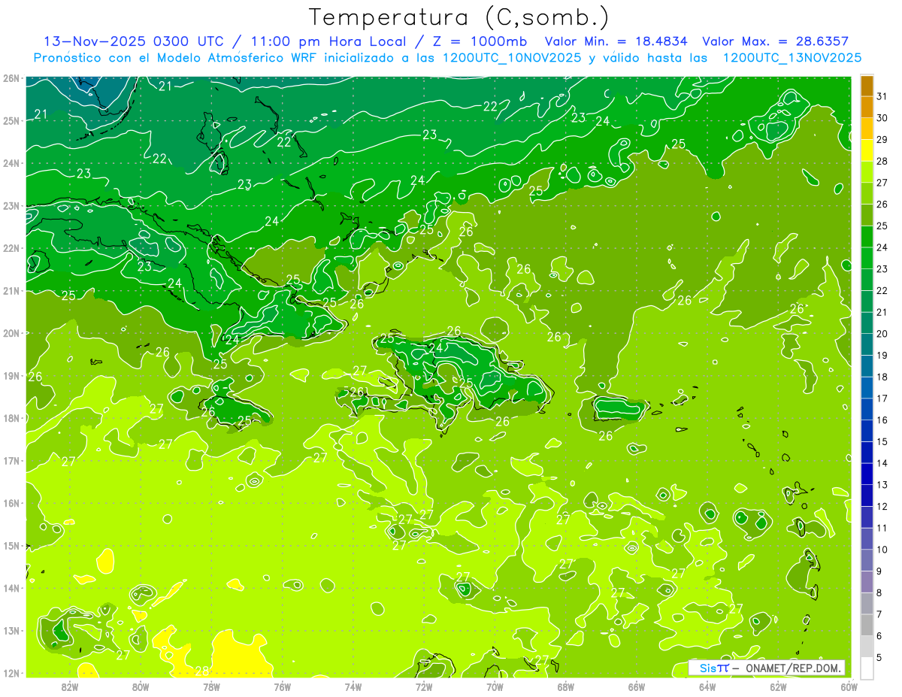This screenshot has width=902, height=697.
Task: Click the '20N' latitude label
Action: [12, 332]
